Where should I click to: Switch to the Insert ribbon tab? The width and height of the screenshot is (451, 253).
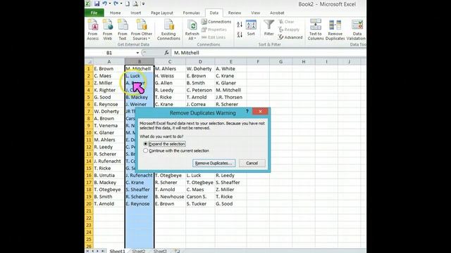click(x=136, y=13)
